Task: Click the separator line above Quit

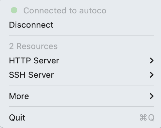Action: (81, 107)
